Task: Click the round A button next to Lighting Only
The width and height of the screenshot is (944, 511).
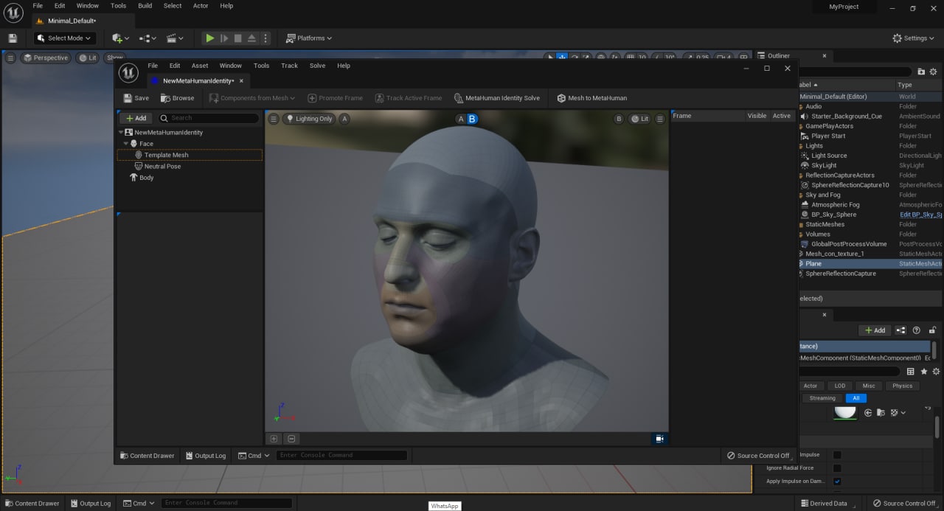Action: (344, 119)
